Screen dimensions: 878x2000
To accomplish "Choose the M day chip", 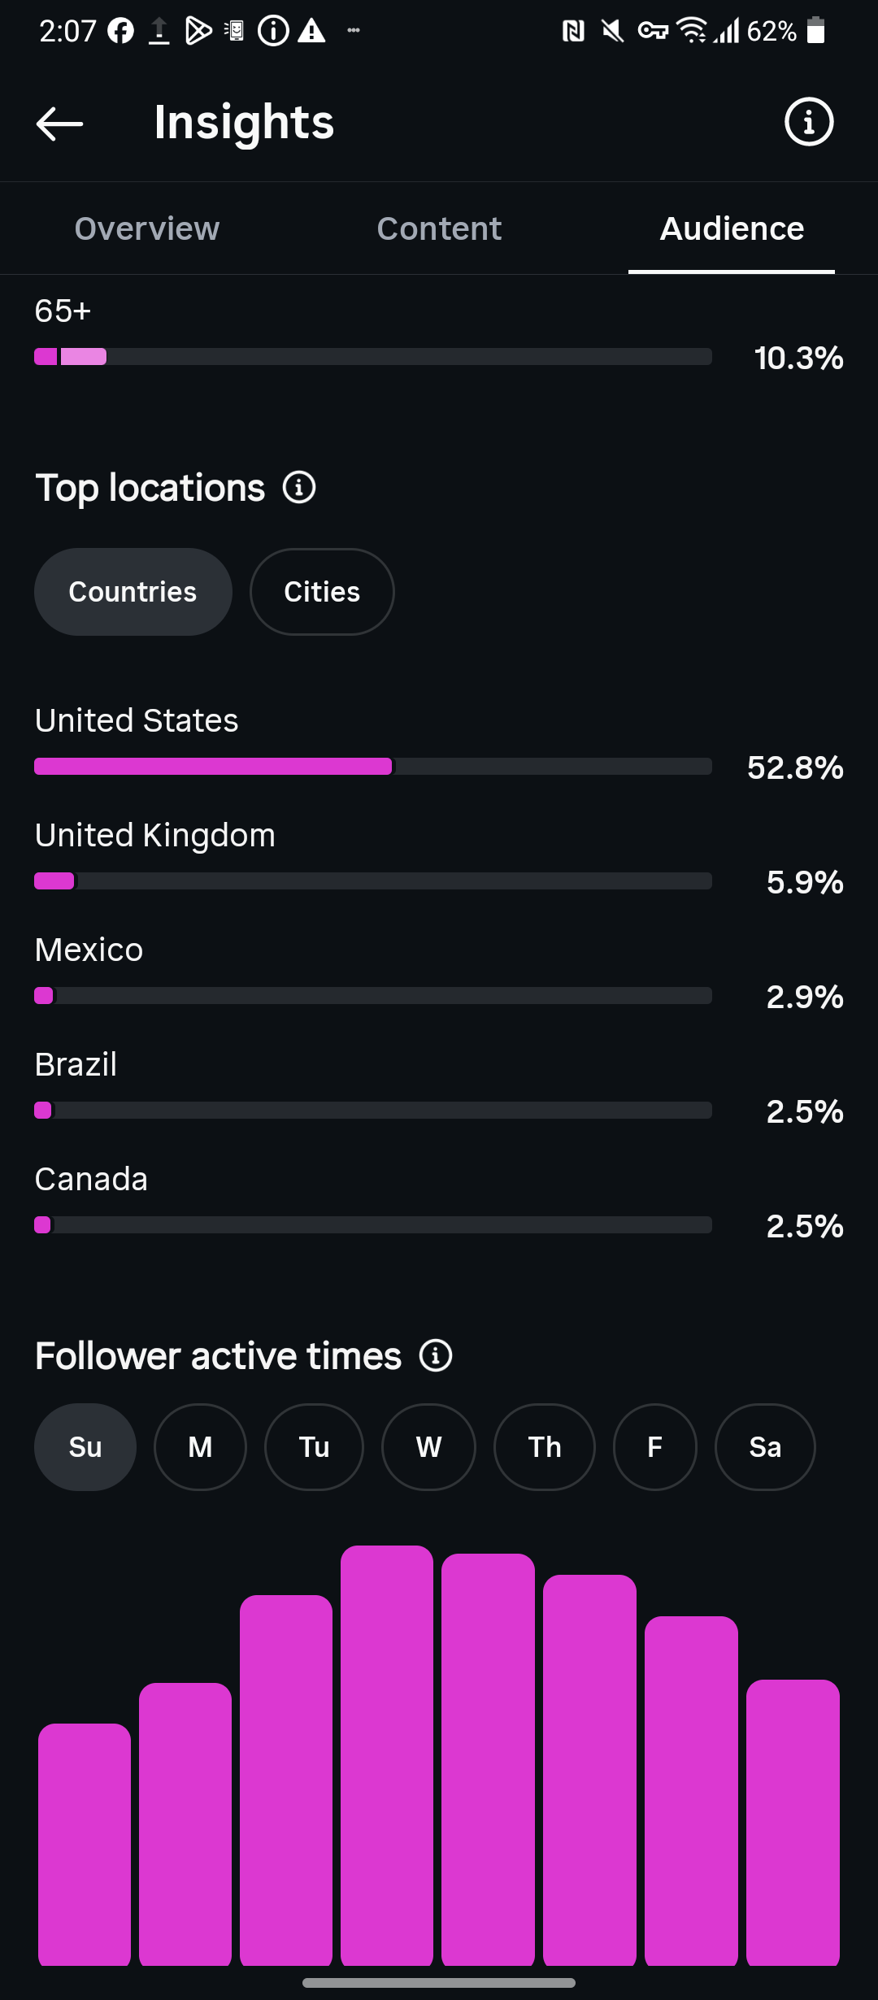I will (x=200, y=1447).
